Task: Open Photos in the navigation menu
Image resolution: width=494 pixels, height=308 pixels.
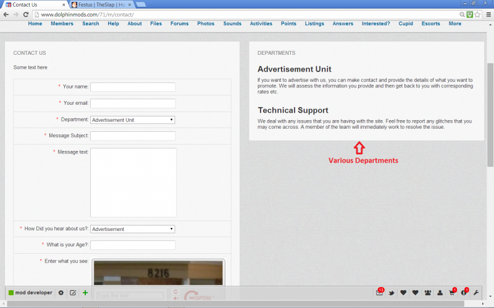Action: point(206,23)
